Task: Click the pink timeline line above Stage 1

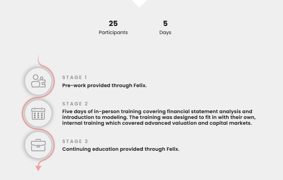Action: click(38, 59)
